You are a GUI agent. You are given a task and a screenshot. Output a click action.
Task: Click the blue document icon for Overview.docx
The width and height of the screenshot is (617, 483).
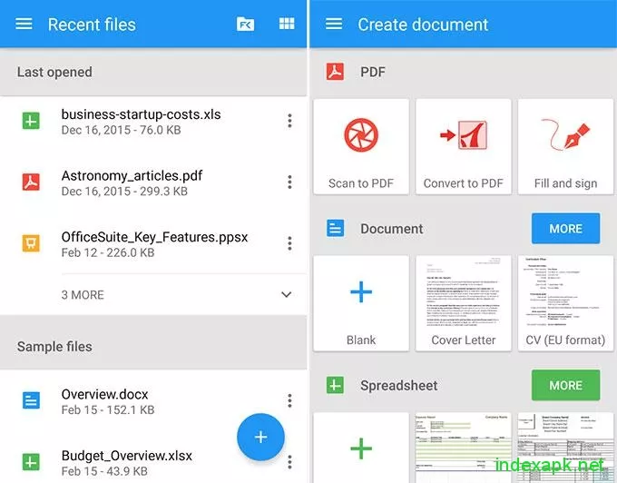31,400
